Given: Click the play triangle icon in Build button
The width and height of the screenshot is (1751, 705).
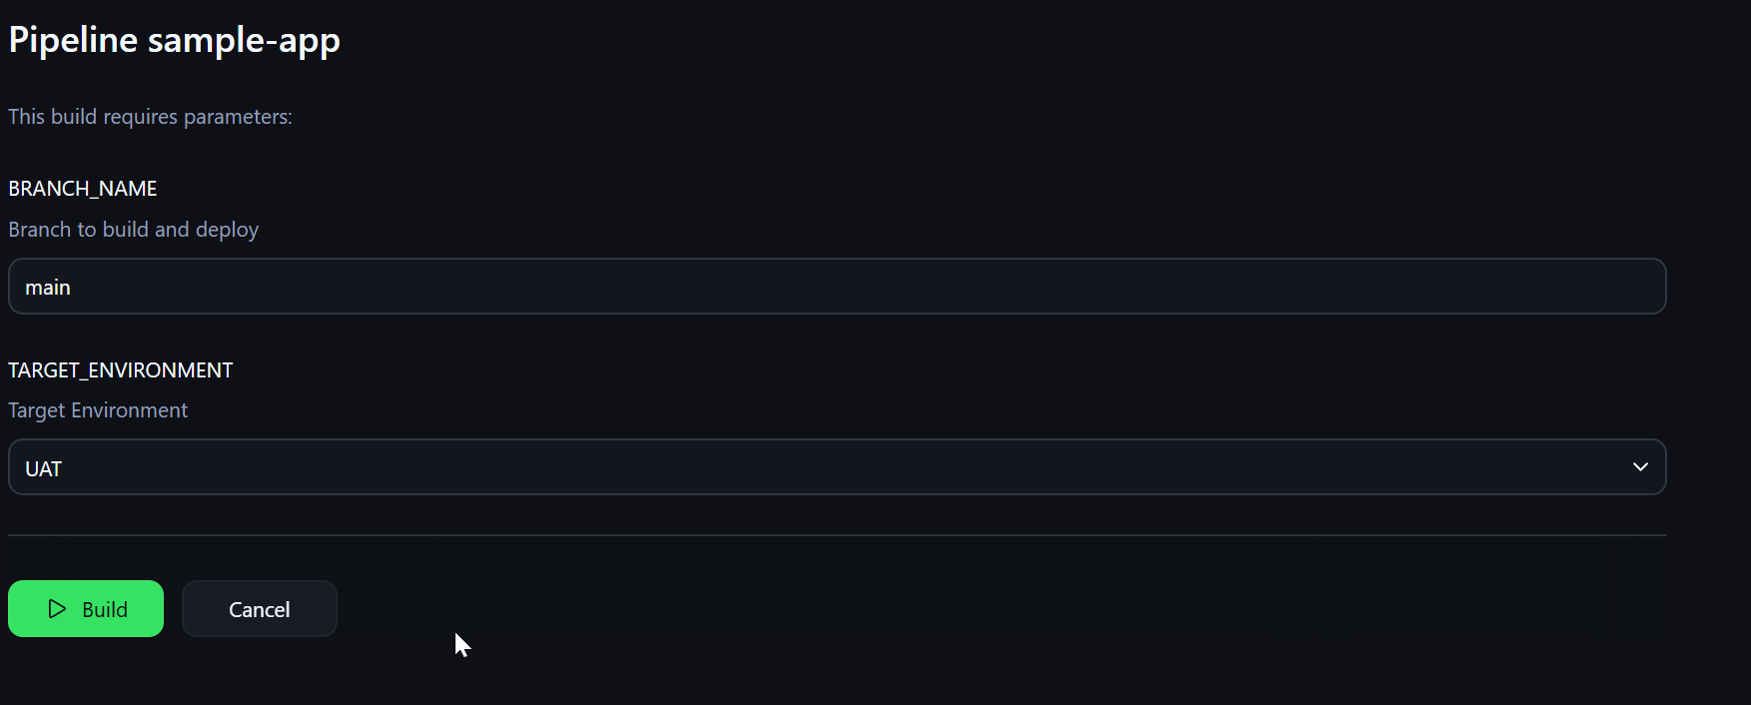Looking at the screenshot, I should tap(57, 608).
